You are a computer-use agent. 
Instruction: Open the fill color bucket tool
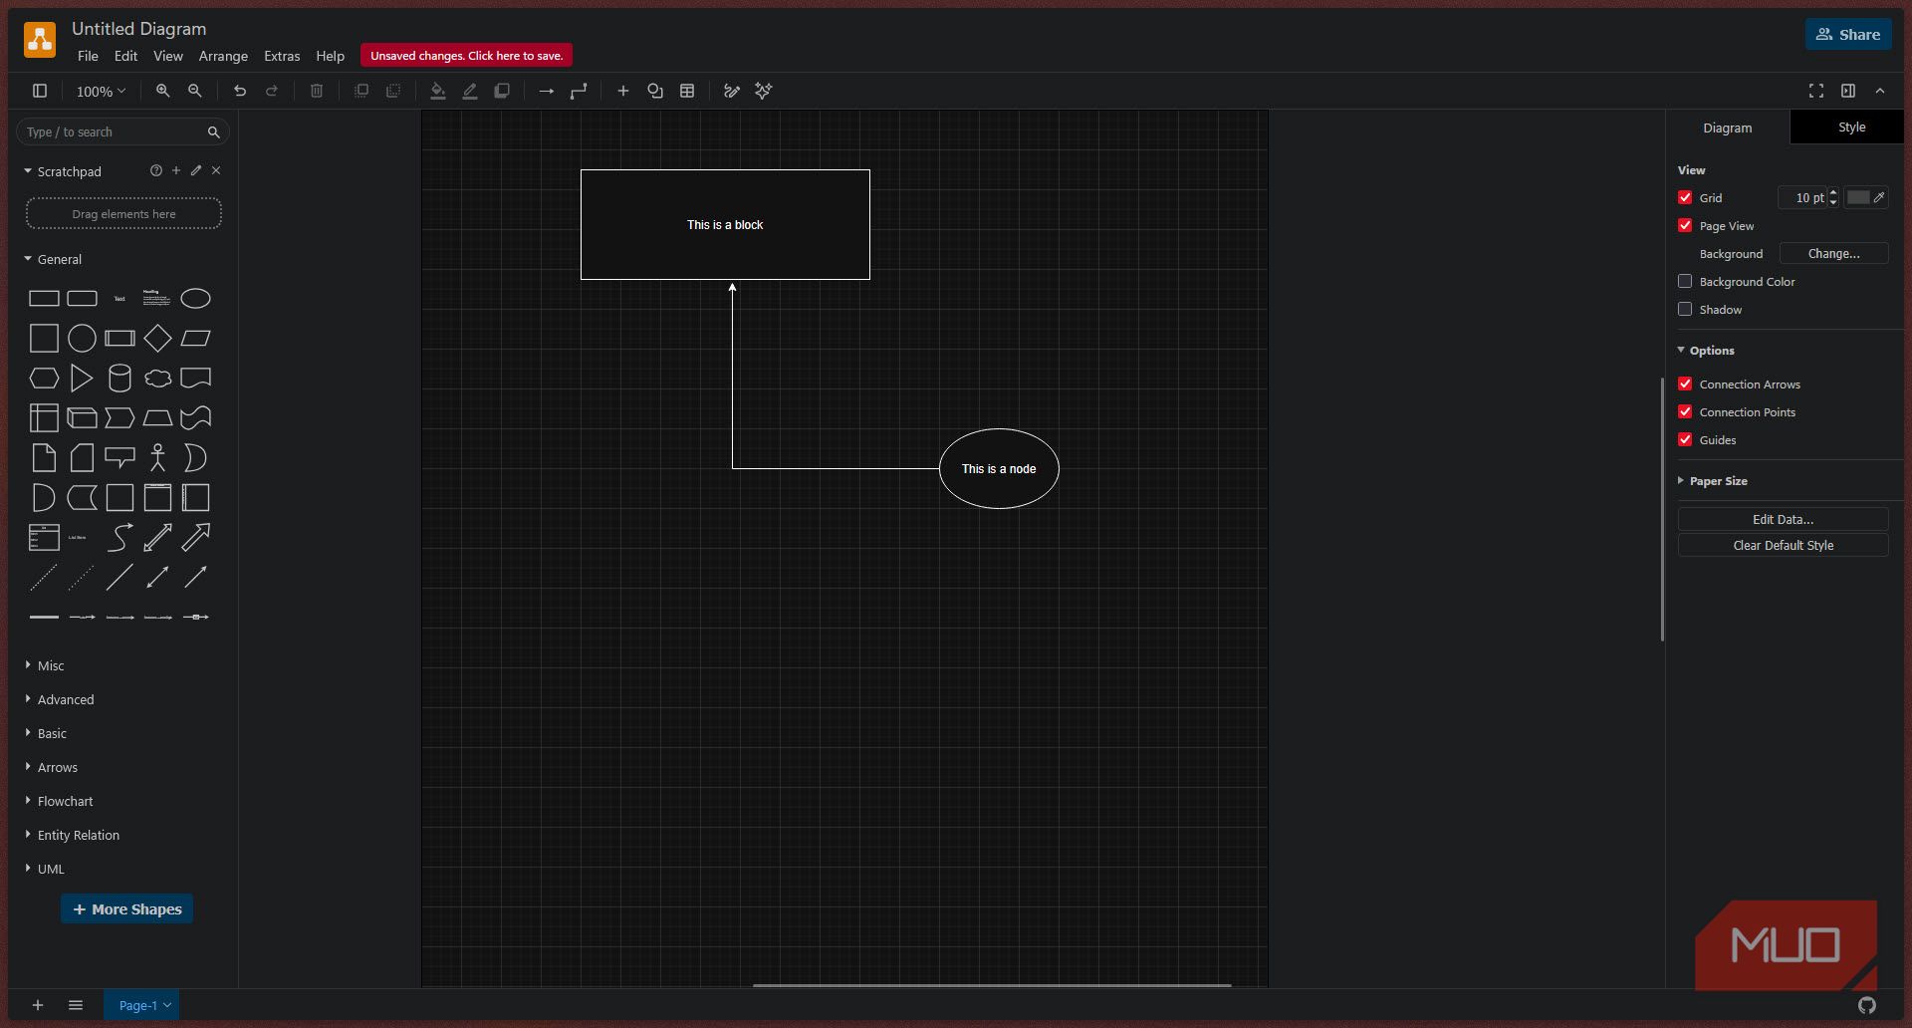438,91
